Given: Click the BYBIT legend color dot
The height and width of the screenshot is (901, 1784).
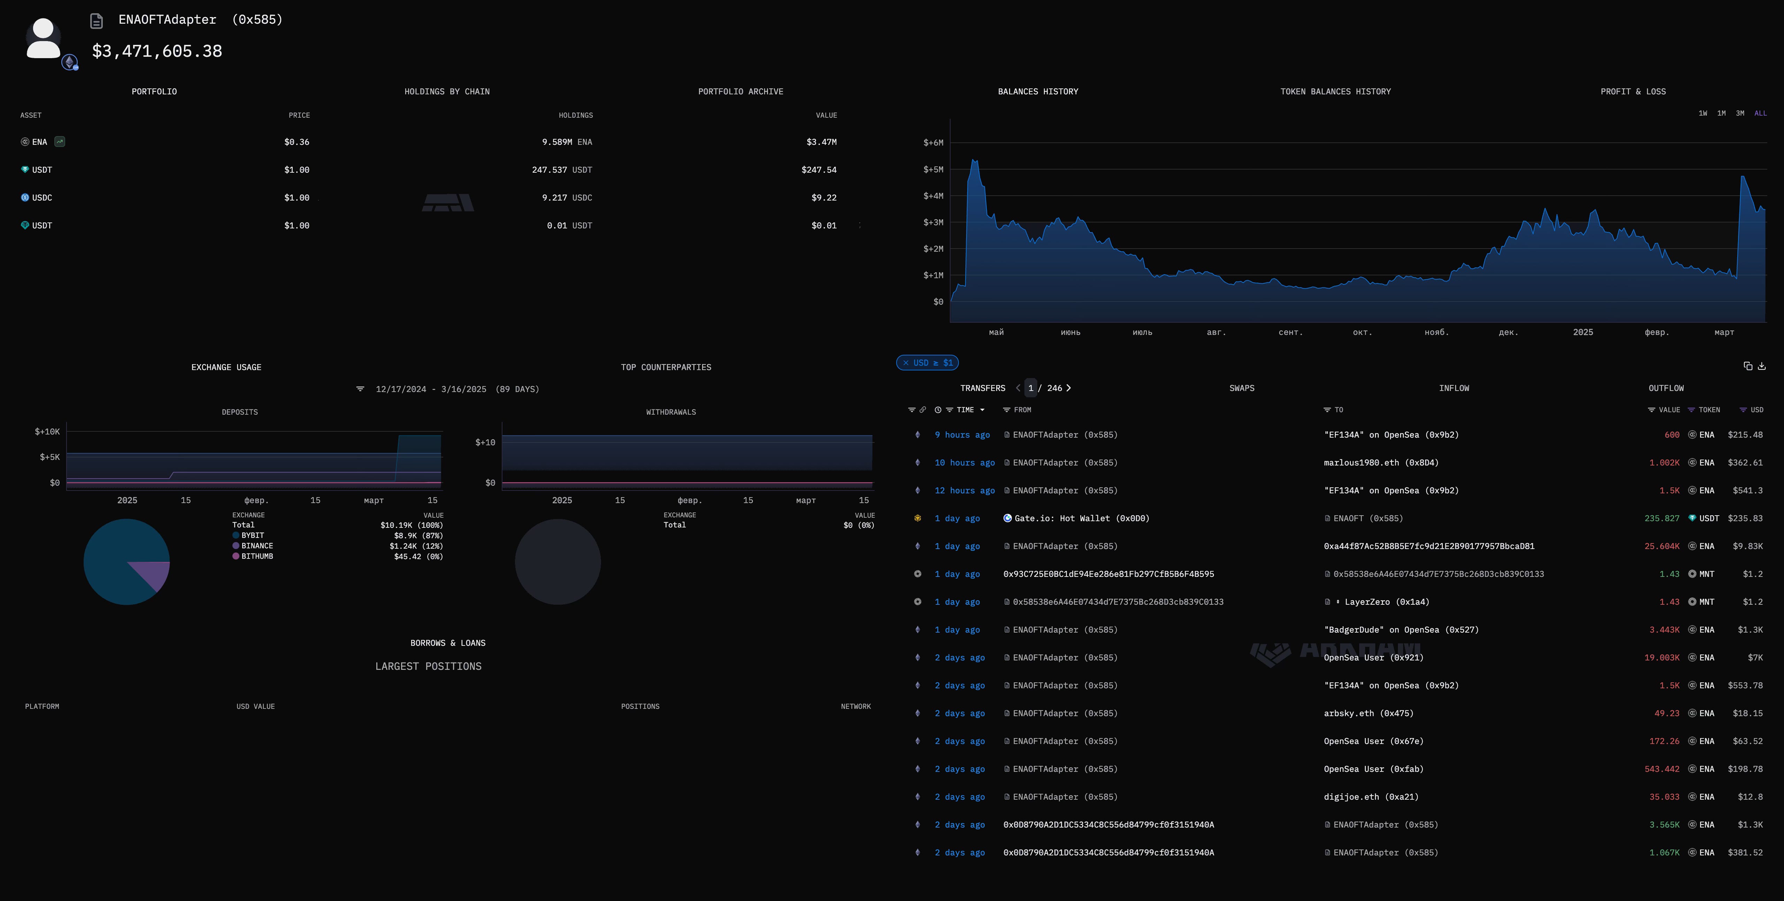Looking at the screenshot, I should pyautogui.click(x=236, y=535).
